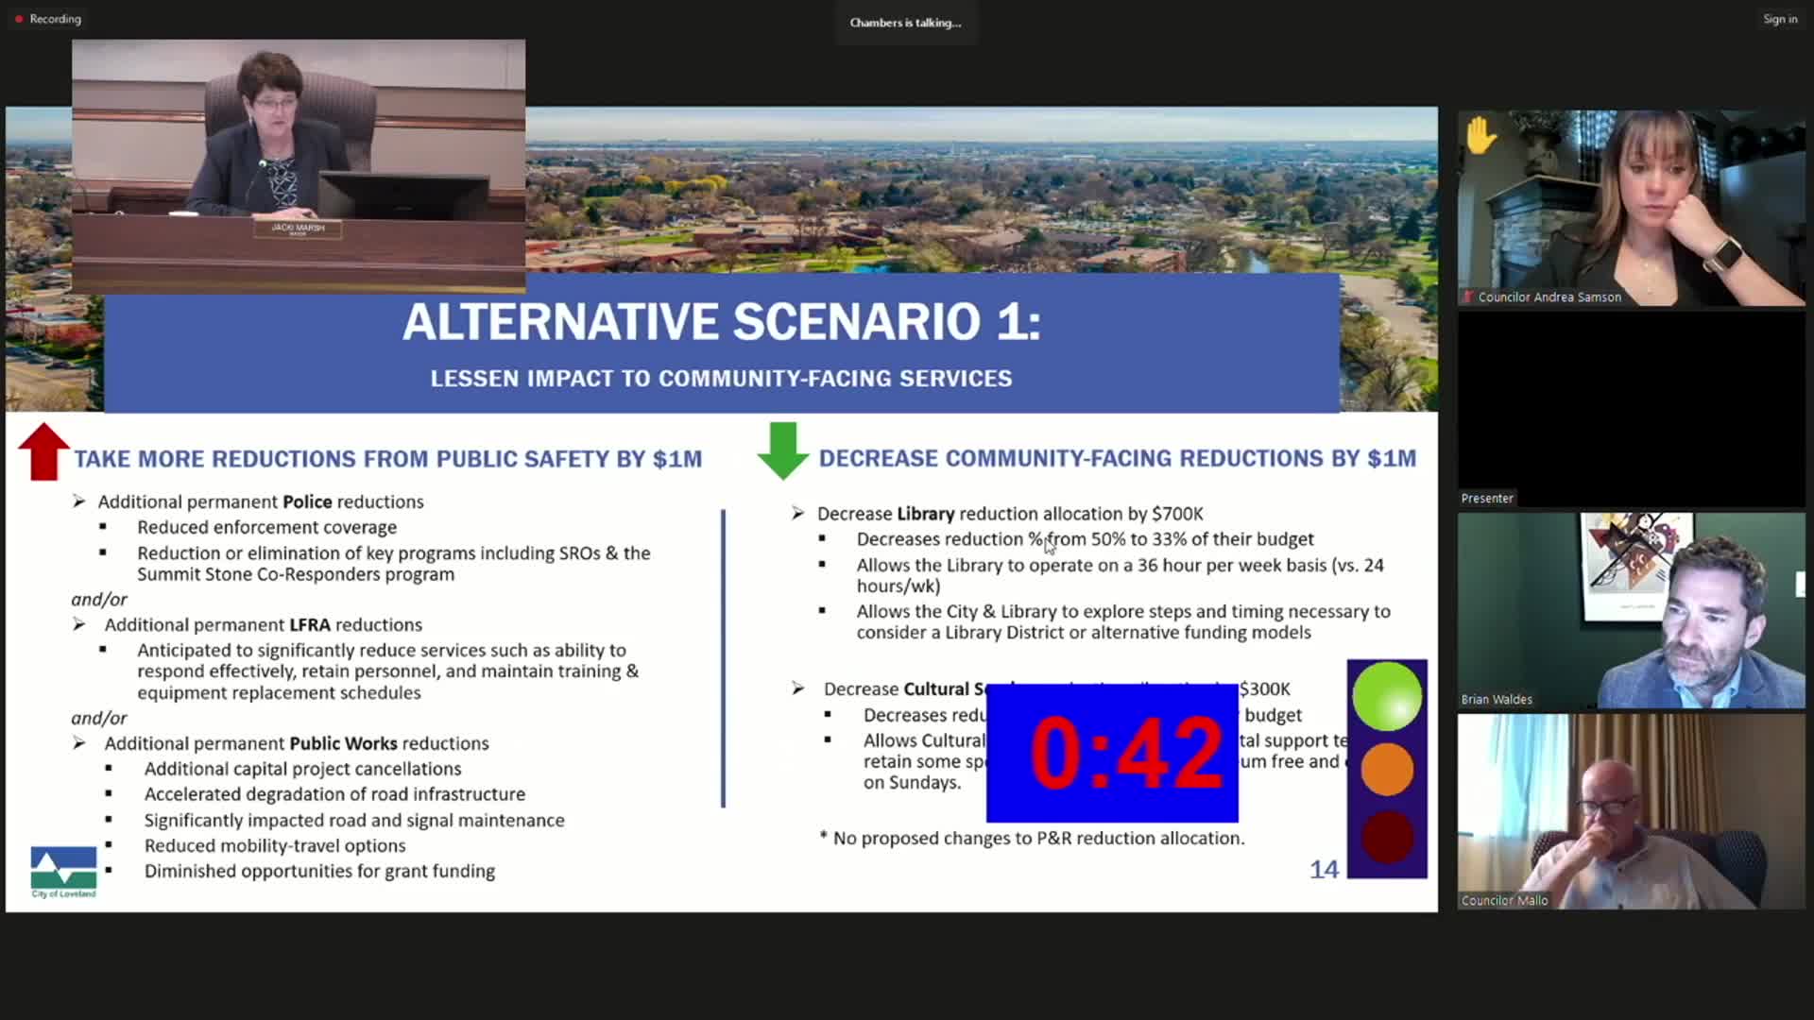Image resolution: width=1814 pixels, height=1020 pixels.
Task: Click the Sign in link
Action: (1779, 19)
